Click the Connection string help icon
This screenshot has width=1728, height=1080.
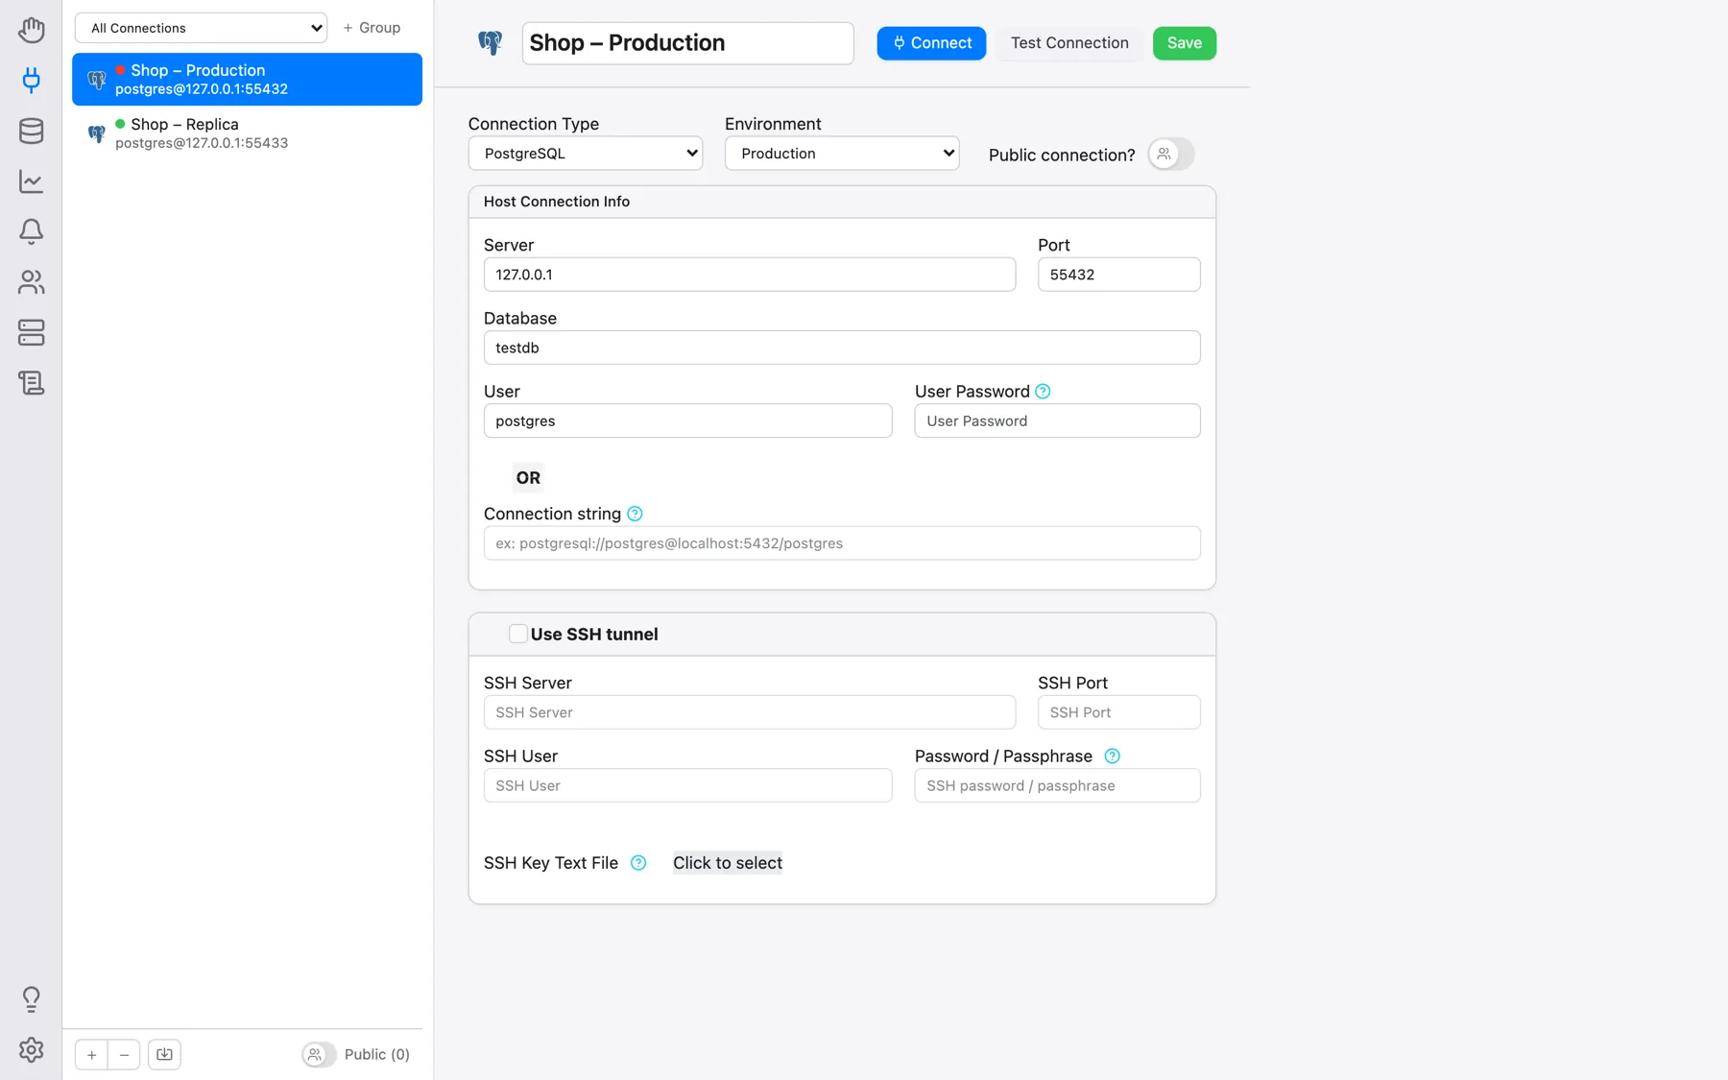[x=635, y=514]
